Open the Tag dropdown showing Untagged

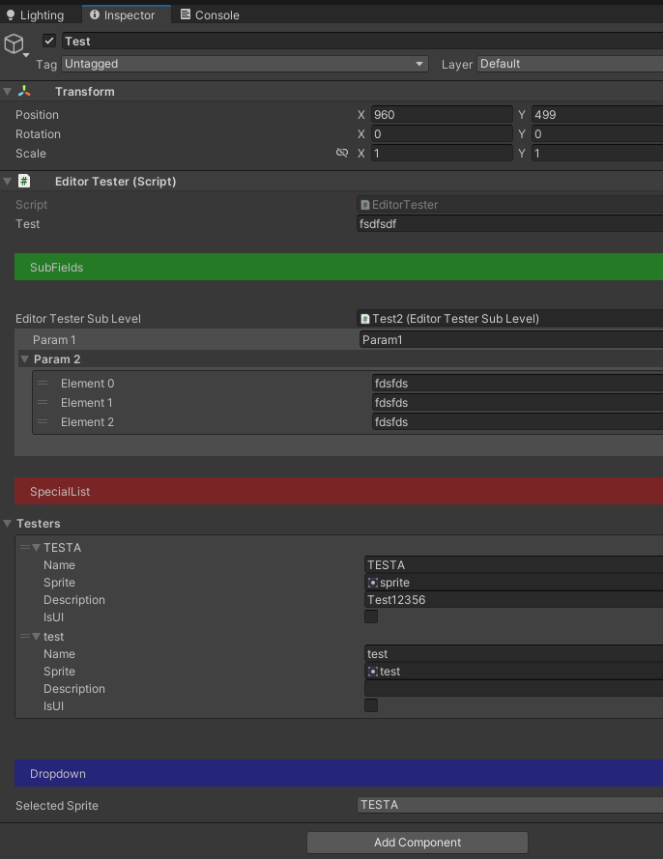[x=245, y=64]
